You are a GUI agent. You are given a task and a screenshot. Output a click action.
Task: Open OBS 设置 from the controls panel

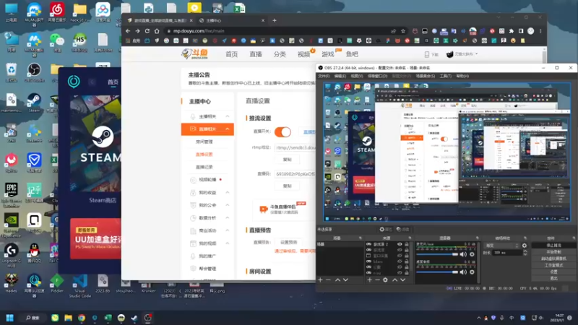click(553, 272)
